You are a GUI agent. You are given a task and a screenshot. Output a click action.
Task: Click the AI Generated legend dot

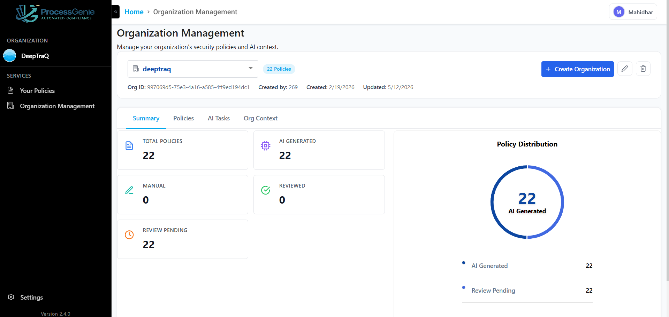pyautogui.click(x=464, y=263)
